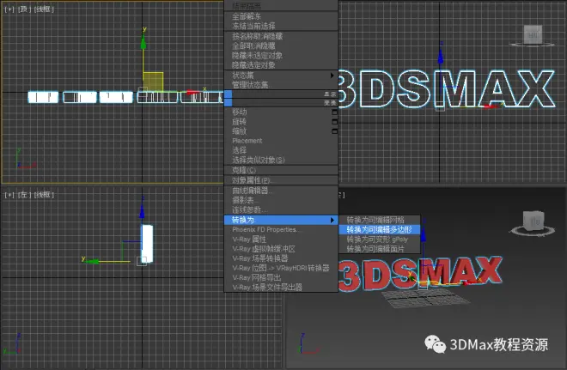Click the blue Z-axis arrow in front viewport
This screenshot has height=370, width=567.
441,55
